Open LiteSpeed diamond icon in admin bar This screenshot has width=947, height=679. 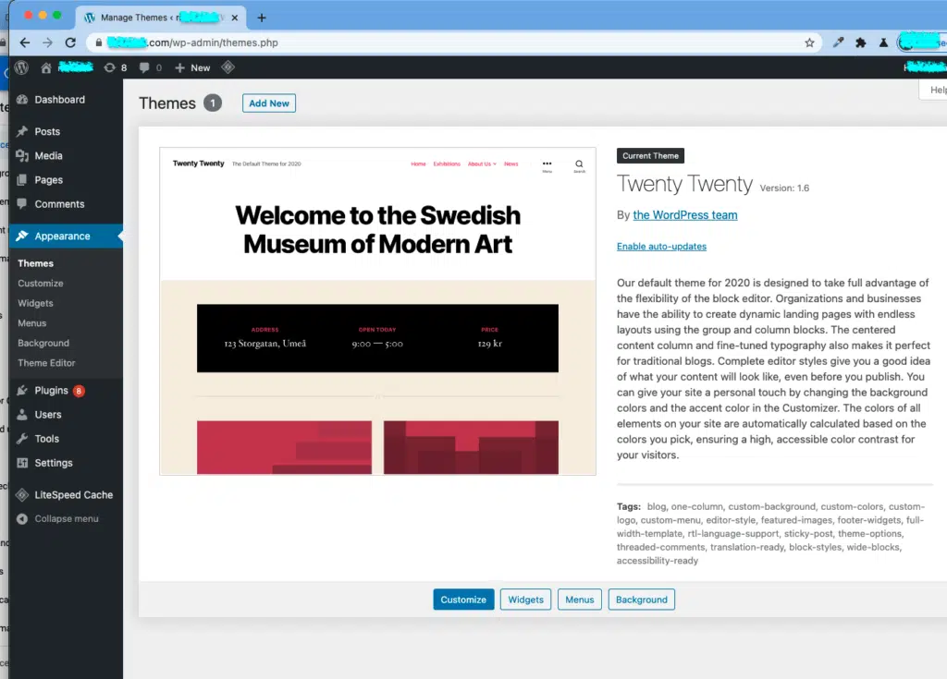[228, 67]
